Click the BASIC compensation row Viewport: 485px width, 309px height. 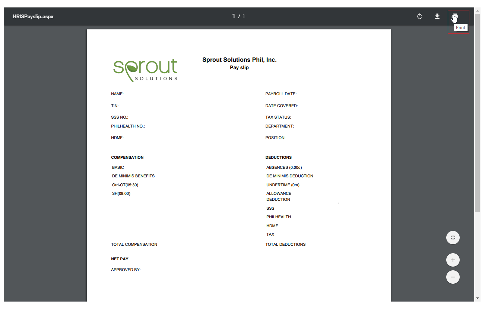(x=118, y=168)
